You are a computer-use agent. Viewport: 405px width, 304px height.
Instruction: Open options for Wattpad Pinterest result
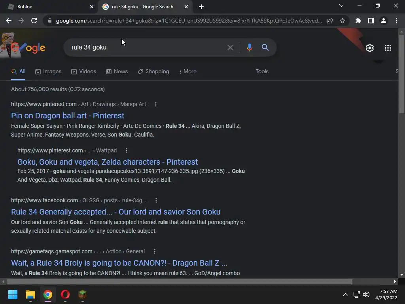point(126,150)
